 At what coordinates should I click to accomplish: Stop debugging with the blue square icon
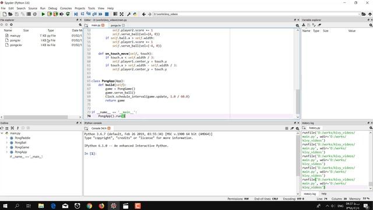tap(107, 14)
